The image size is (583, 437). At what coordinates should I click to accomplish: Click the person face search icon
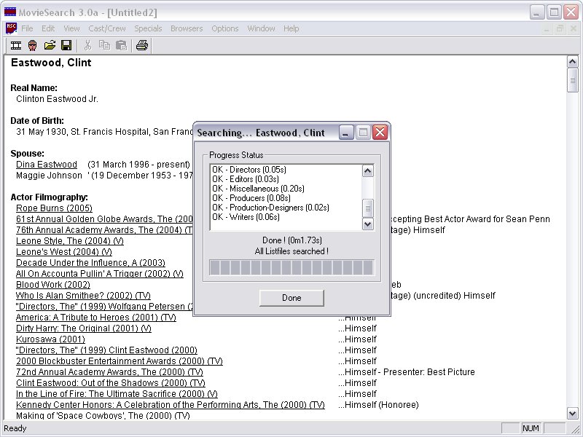tap(33, 45)
